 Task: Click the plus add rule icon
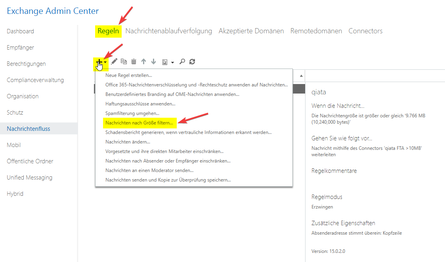click(x=99, y=61)
